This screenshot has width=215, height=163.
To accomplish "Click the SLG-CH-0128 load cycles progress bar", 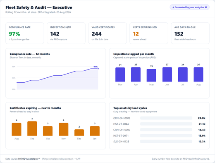I will 166,142.
